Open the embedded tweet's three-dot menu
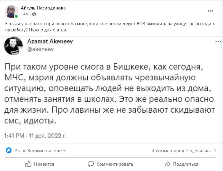The height and width of the screenshot is (171, 223). pyautogui.click(x=219, y=42)
